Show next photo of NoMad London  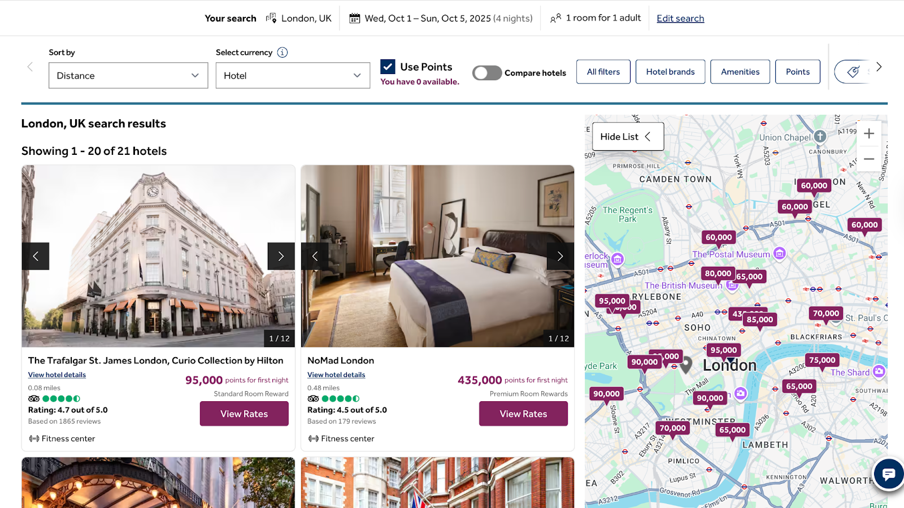click(560, 257)
